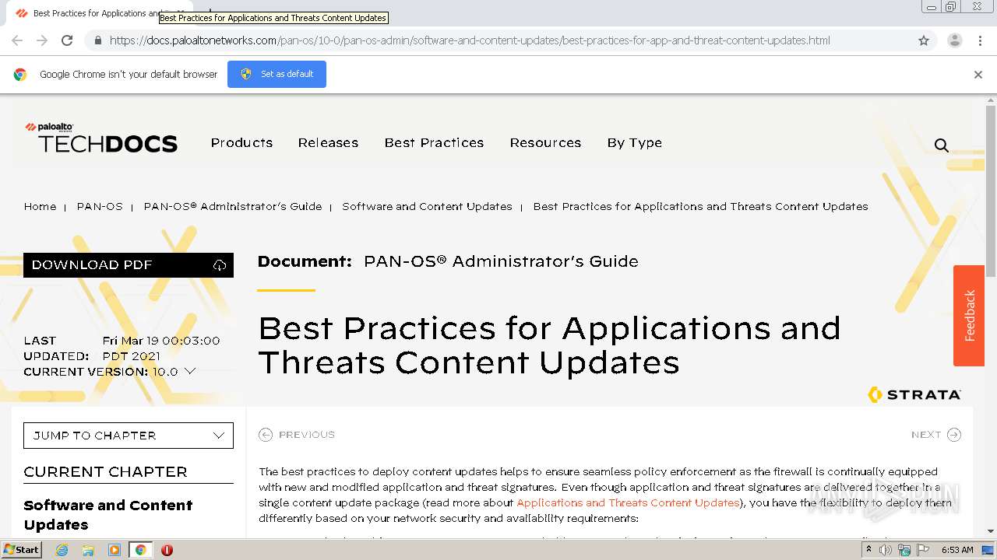This screenshot has height=560, width=997.
Task: Go to the Previous page
Action: (x=297, y=435)
